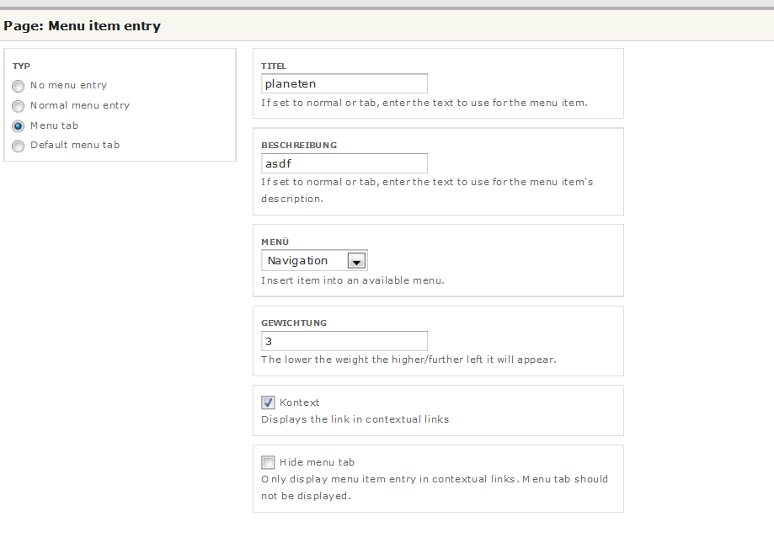The image size is (774, 538).
Task: Click the GEWICHTUNG field label
Action: click(294, 322)
